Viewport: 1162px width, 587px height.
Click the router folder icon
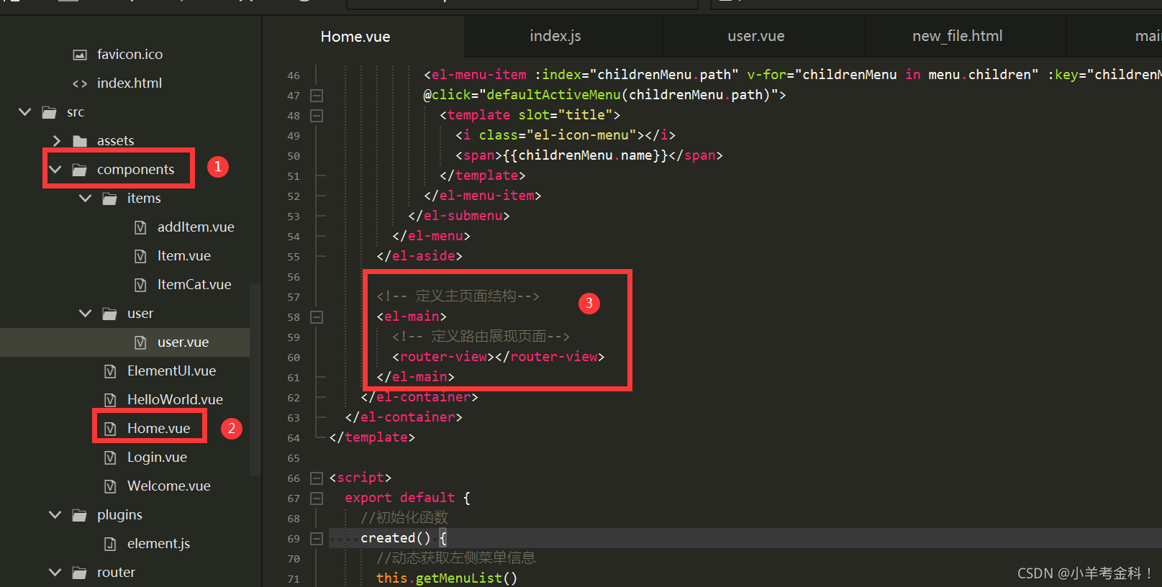point(80,573)
